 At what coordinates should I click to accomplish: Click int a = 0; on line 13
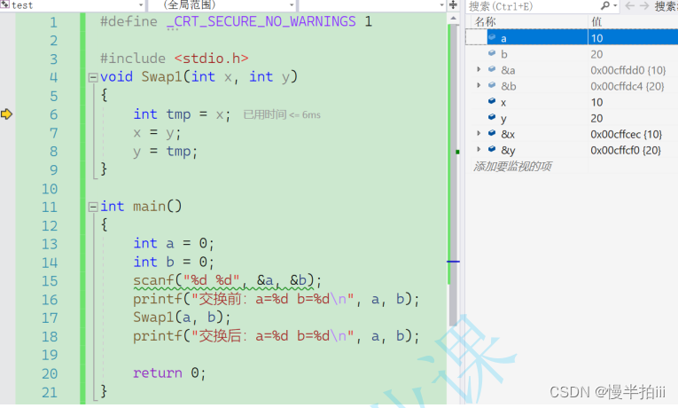174,244
